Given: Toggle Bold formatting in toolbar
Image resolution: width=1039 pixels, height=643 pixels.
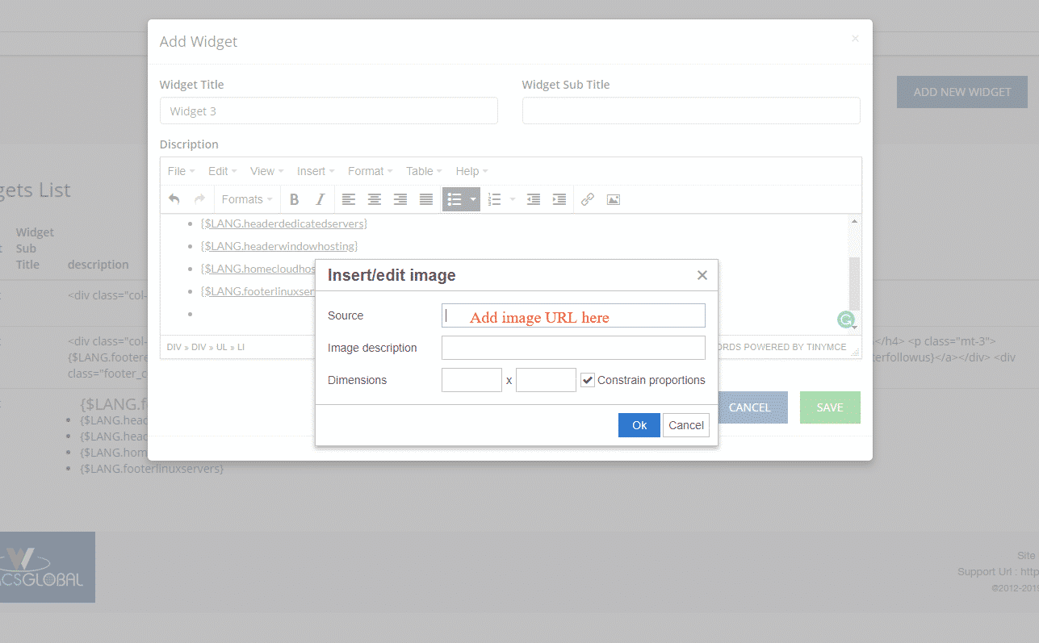Looking at the screenshot, I should pyautogui.click(x=295, y=199).
